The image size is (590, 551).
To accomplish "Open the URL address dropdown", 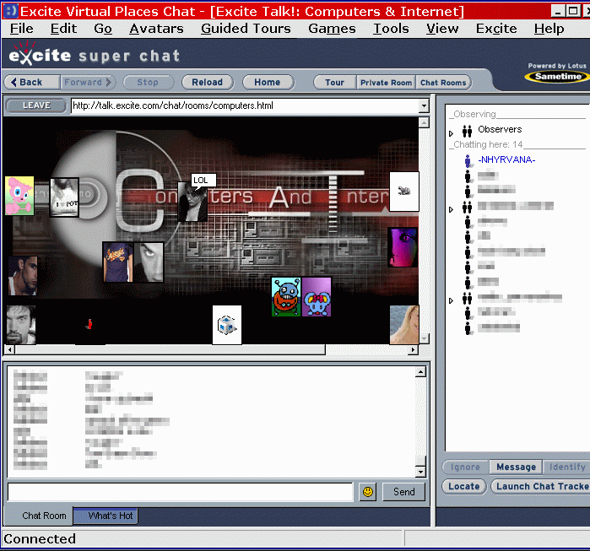I will coord(424,106).
